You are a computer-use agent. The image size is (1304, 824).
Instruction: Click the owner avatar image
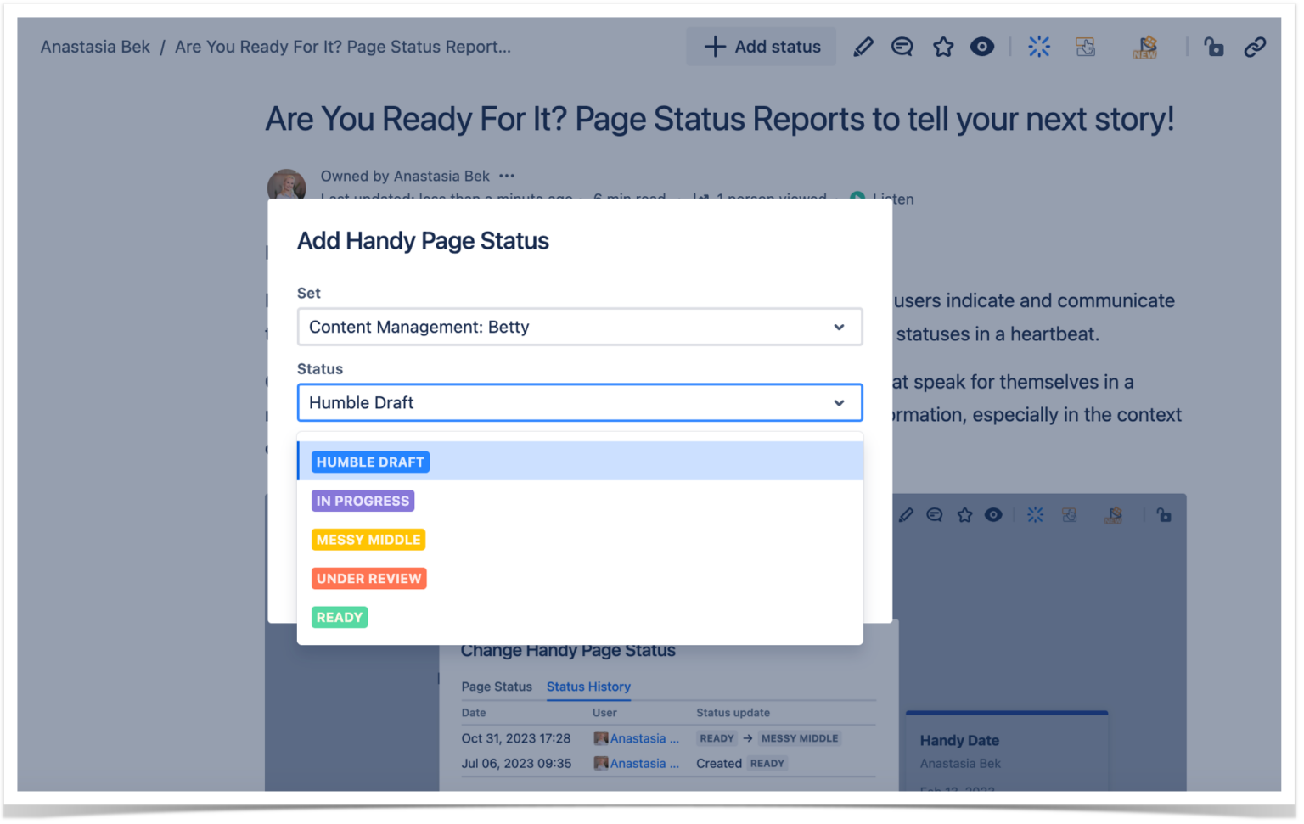287,184
